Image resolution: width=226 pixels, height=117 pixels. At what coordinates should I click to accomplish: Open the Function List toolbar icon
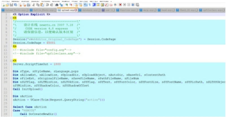(x=107, y=5)
